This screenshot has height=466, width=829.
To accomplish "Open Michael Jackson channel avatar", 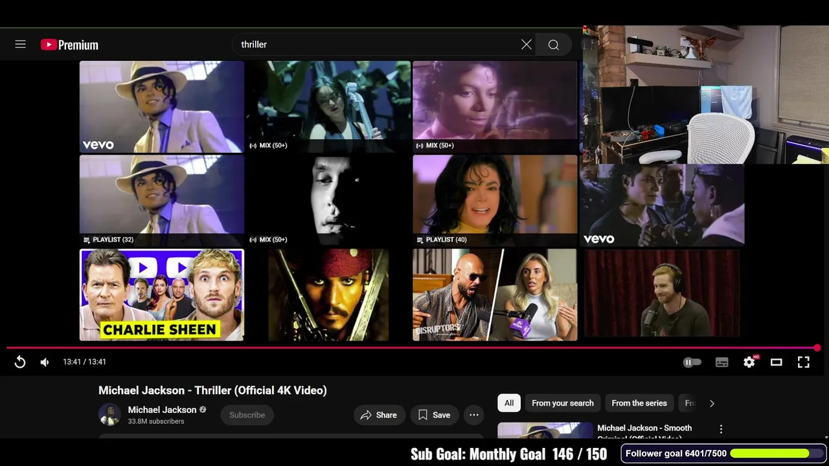I will coord(109,414).
